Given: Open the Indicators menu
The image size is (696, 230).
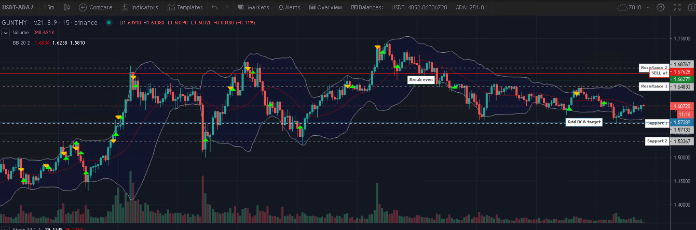Looking at the screenshot, I should (x=140, y=8).
